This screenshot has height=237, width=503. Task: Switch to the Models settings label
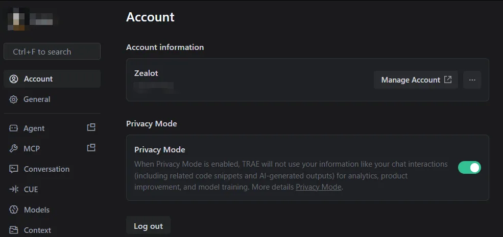(37, 210)
